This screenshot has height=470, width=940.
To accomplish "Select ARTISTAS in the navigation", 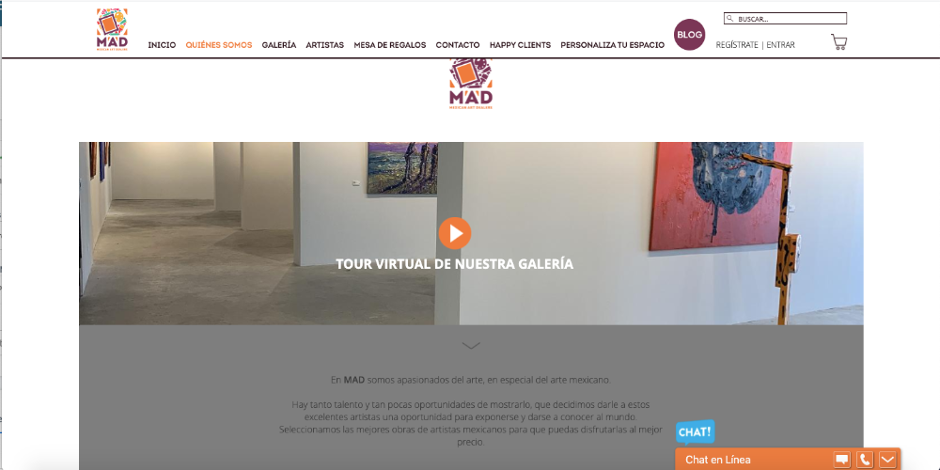I will point(325,45).
